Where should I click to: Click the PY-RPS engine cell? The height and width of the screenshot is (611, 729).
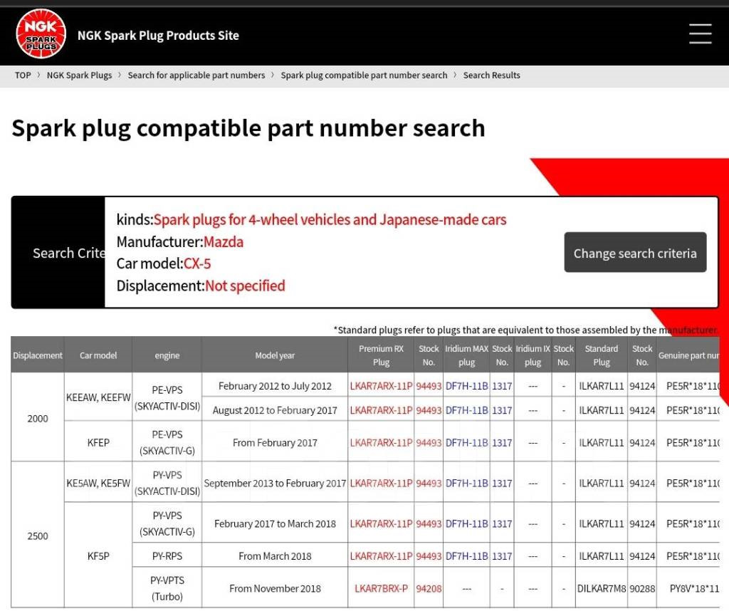[x=167, y=555]
